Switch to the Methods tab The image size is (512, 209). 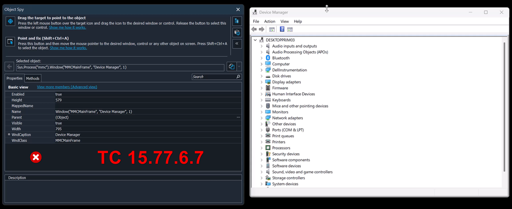33,78
